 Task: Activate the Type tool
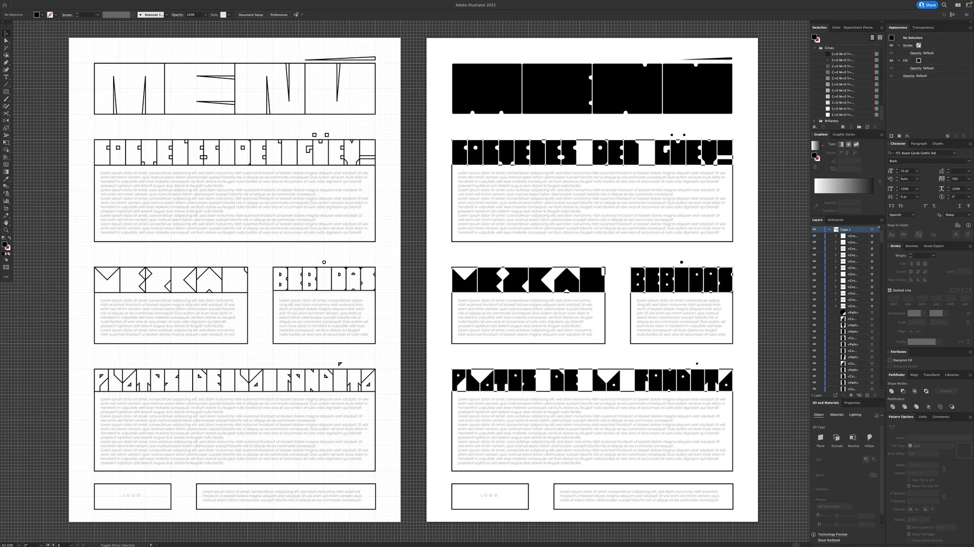click(x=6, y=77)
